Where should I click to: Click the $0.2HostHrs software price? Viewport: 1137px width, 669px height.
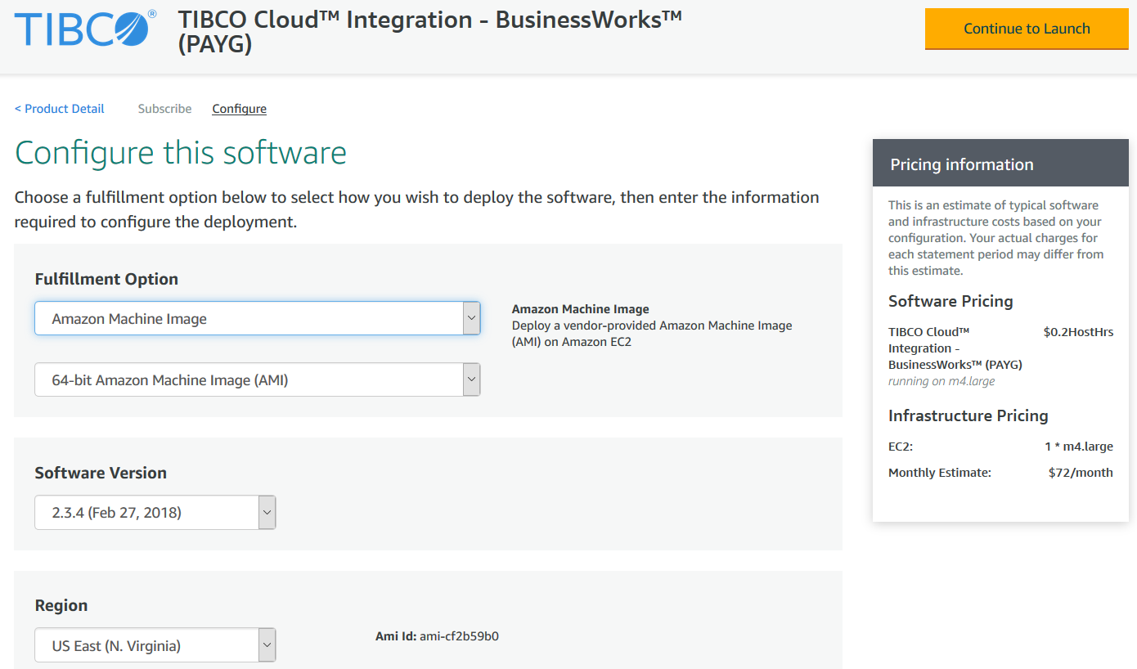click(1077, 332)
